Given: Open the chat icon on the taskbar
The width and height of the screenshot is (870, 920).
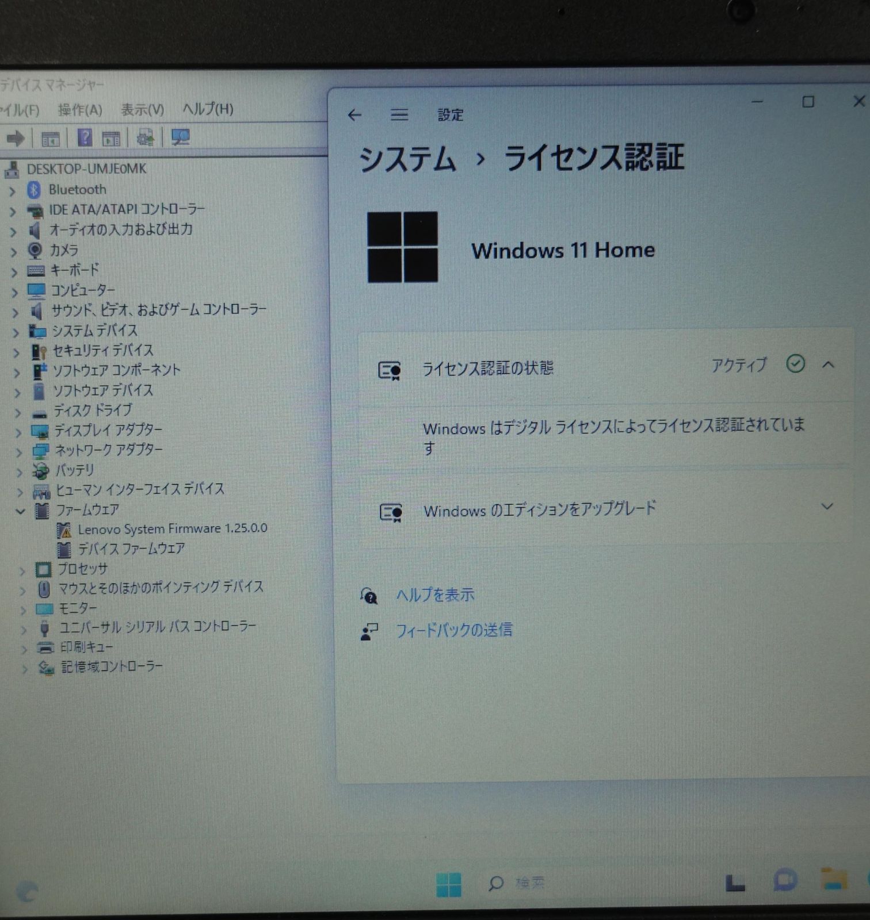Looking at the screenshot, I should (785, 880).
